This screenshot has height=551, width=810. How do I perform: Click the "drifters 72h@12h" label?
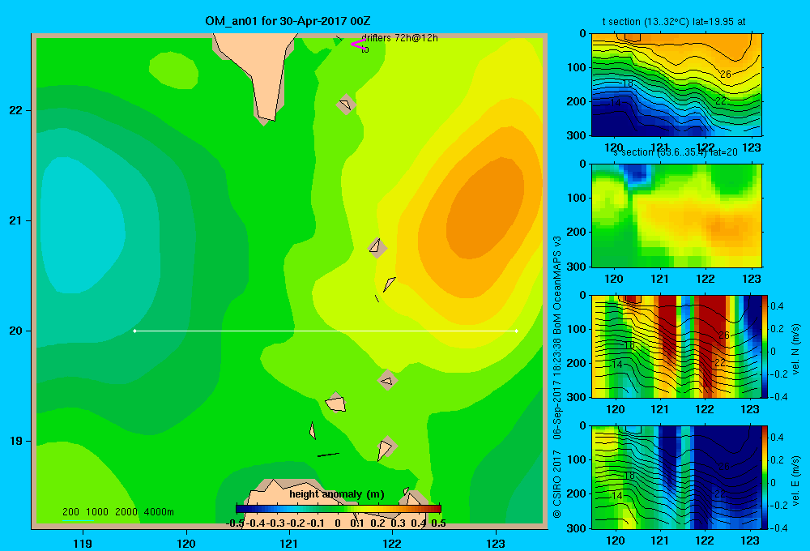(399, 38)
